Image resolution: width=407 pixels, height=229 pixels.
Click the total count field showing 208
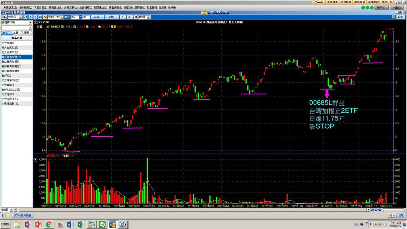coord(85,17)
